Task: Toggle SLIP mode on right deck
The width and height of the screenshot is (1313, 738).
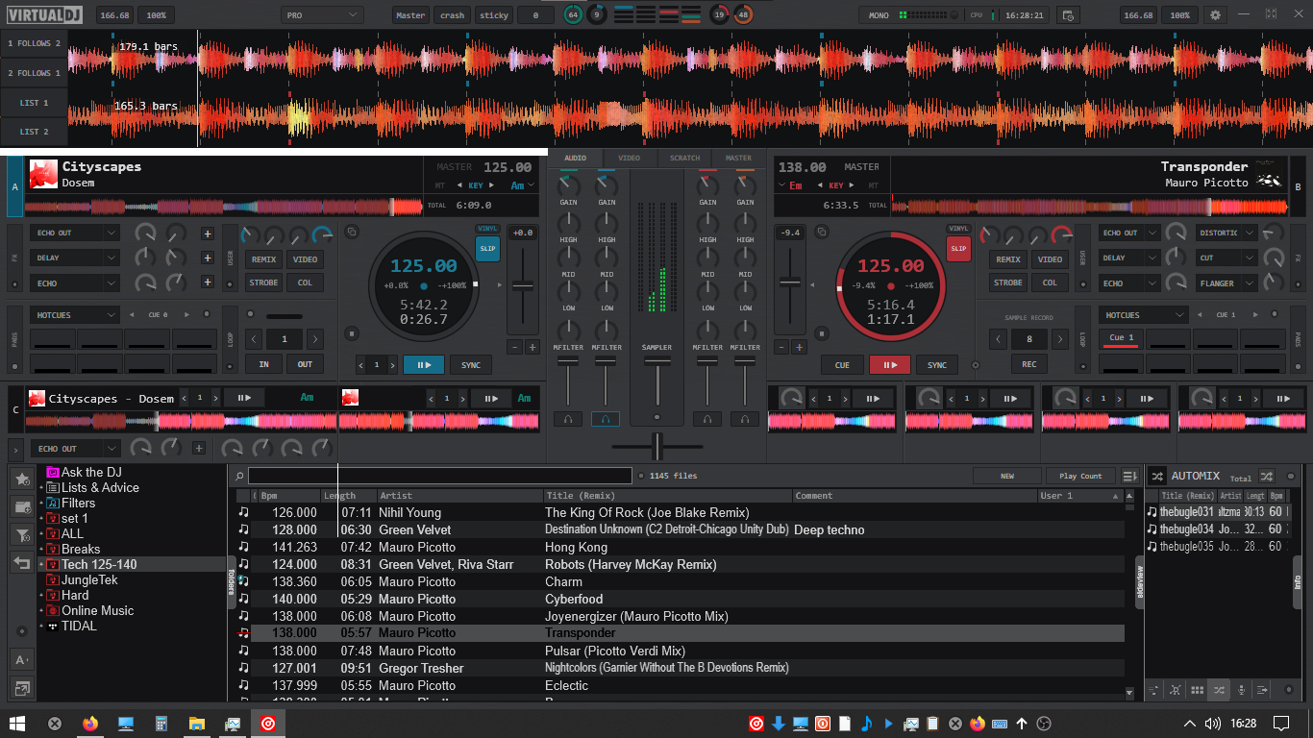Action: click(958, 249)
